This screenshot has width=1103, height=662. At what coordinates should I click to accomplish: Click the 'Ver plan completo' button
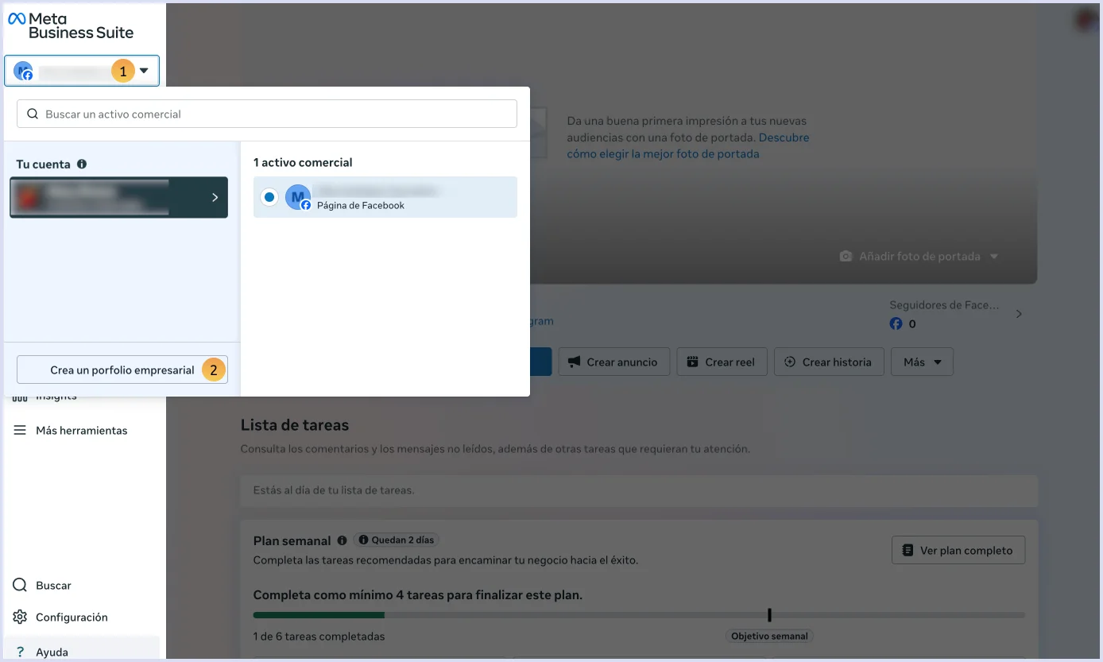pos(958,550)
